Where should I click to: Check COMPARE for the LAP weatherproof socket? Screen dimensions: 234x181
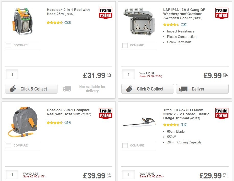pyautogui.click(x=125, y=45)
